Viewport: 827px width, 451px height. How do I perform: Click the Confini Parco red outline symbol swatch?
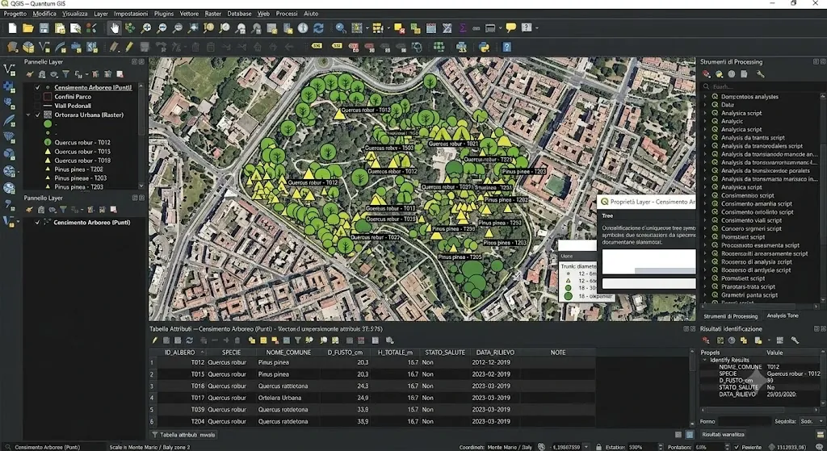point(48,97)
